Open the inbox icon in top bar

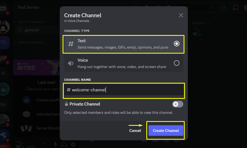tap(236, 7)
